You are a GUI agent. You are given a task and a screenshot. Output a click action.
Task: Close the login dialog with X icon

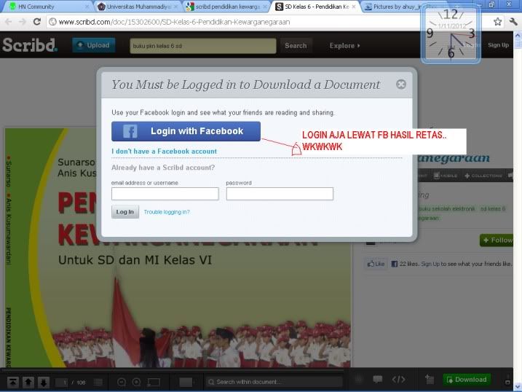point(401,85)
